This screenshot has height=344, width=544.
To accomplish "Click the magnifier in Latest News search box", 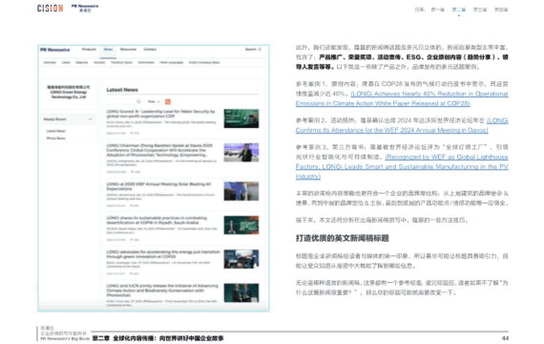I will 138,102.
